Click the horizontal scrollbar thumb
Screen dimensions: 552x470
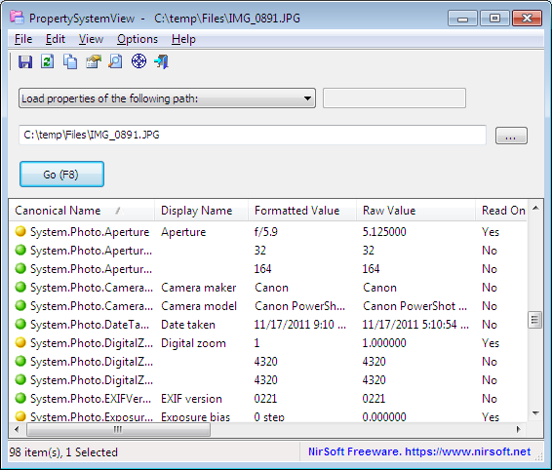[x=119, y=429]
